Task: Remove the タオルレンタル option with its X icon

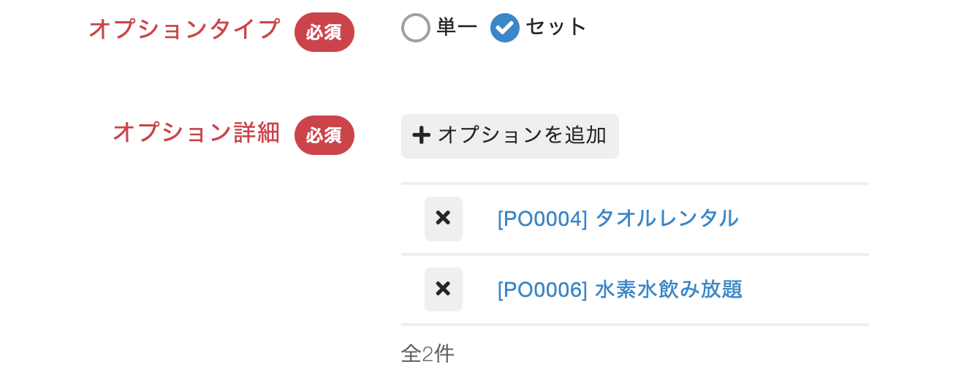Action: [x=443, y=219]
